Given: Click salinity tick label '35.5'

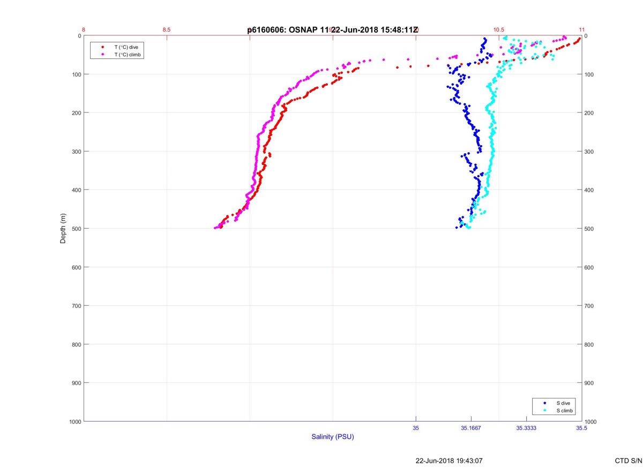Looking at the screenshot, I should click(x=581, y=428).
